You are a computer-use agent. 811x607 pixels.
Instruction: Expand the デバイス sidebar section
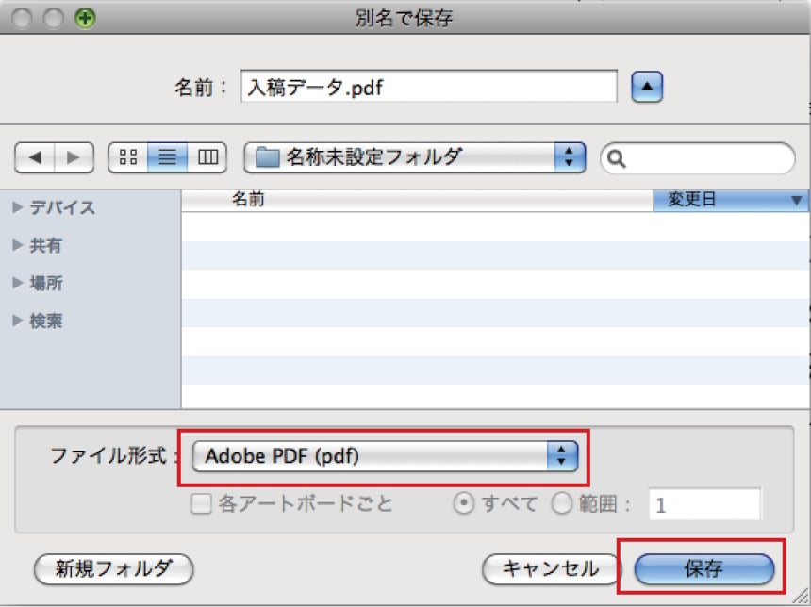pos(18,207)
